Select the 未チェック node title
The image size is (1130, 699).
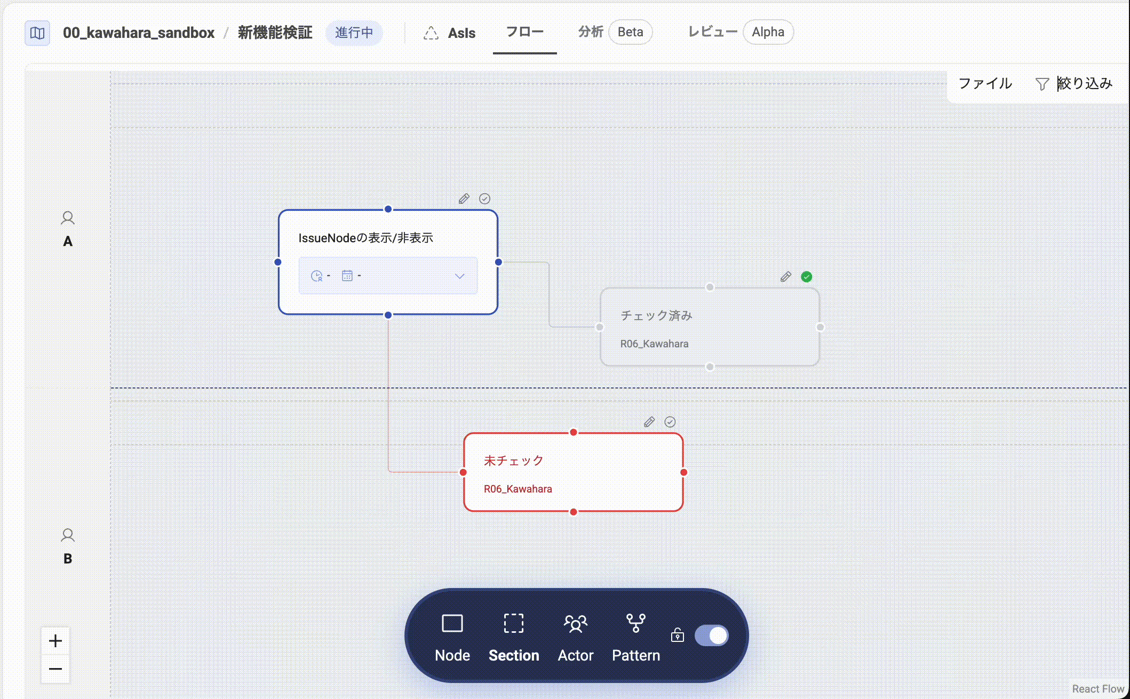pos(513,460)
